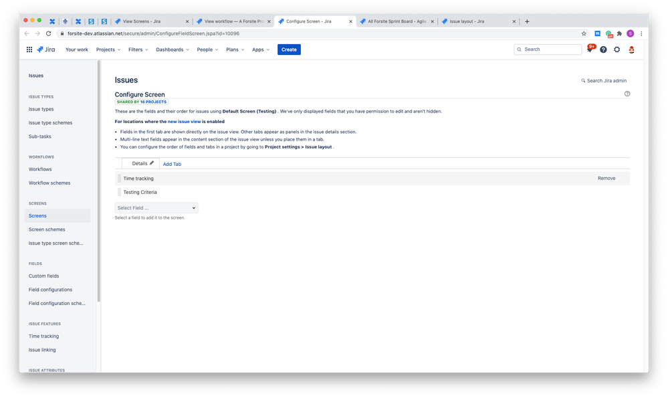Click the Add Tab link

(x=172, y=164)
